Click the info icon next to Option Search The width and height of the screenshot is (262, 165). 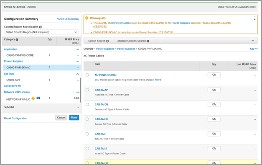107,41
